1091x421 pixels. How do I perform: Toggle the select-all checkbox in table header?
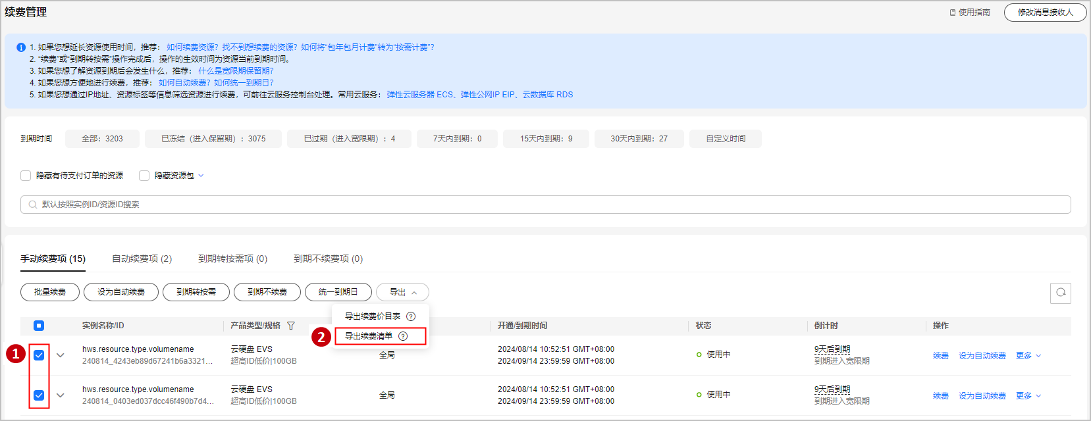tap(39, 326)
